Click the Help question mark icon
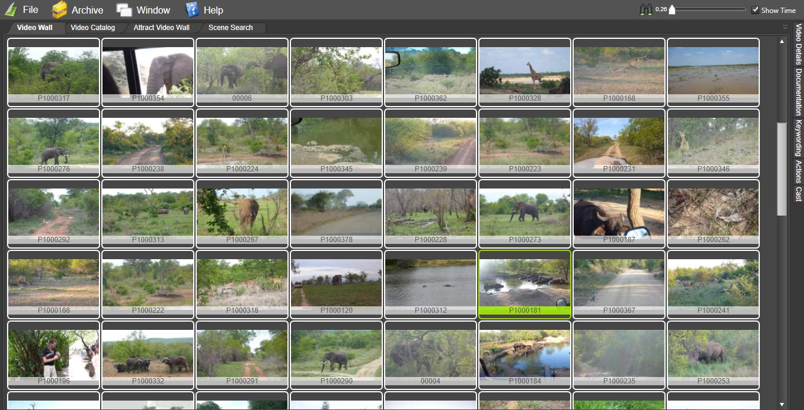 click(x=192, y=9)
